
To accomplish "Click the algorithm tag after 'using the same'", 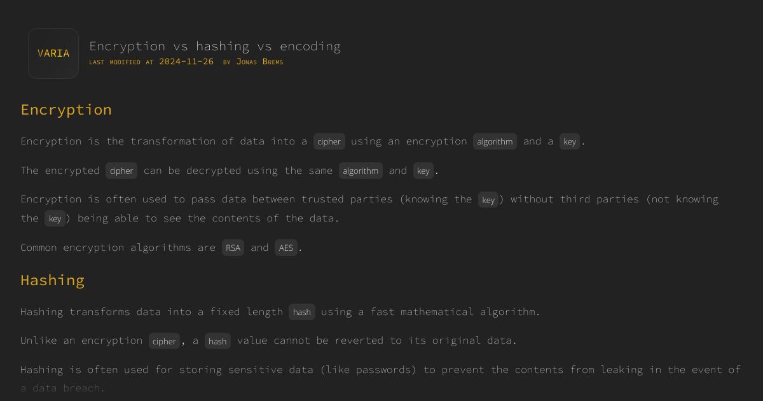I will [361, 171].
